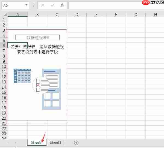The width and height of the screenshot is (164, 148).
Task: Select row 19 header
Action: pyautogui.click(x=4, y=113)
